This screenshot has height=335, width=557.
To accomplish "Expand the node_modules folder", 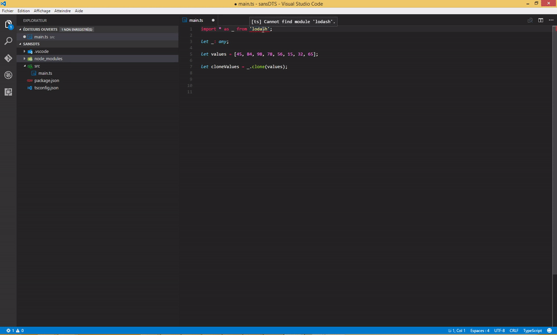I will tap(48, 59).
